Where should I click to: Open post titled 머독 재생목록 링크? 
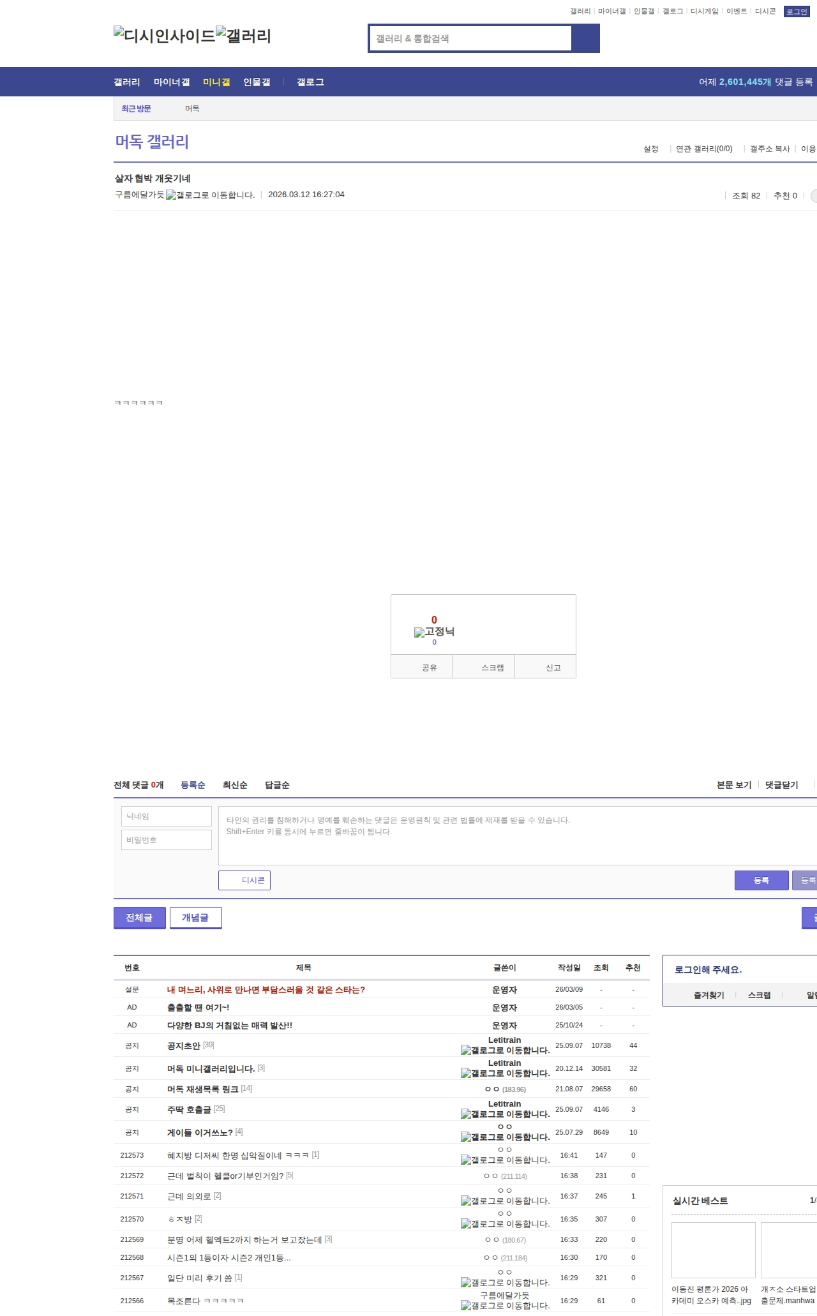202,1089
